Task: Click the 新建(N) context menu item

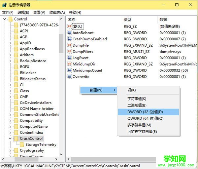Action: click(98, 90)
